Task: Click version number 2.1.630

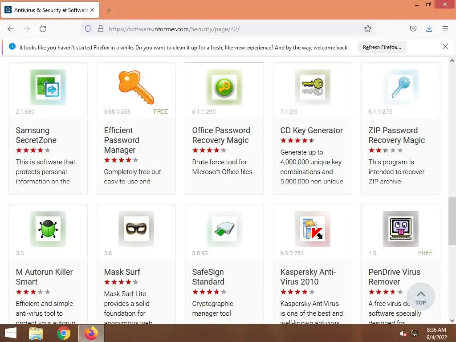Action: 25,111
